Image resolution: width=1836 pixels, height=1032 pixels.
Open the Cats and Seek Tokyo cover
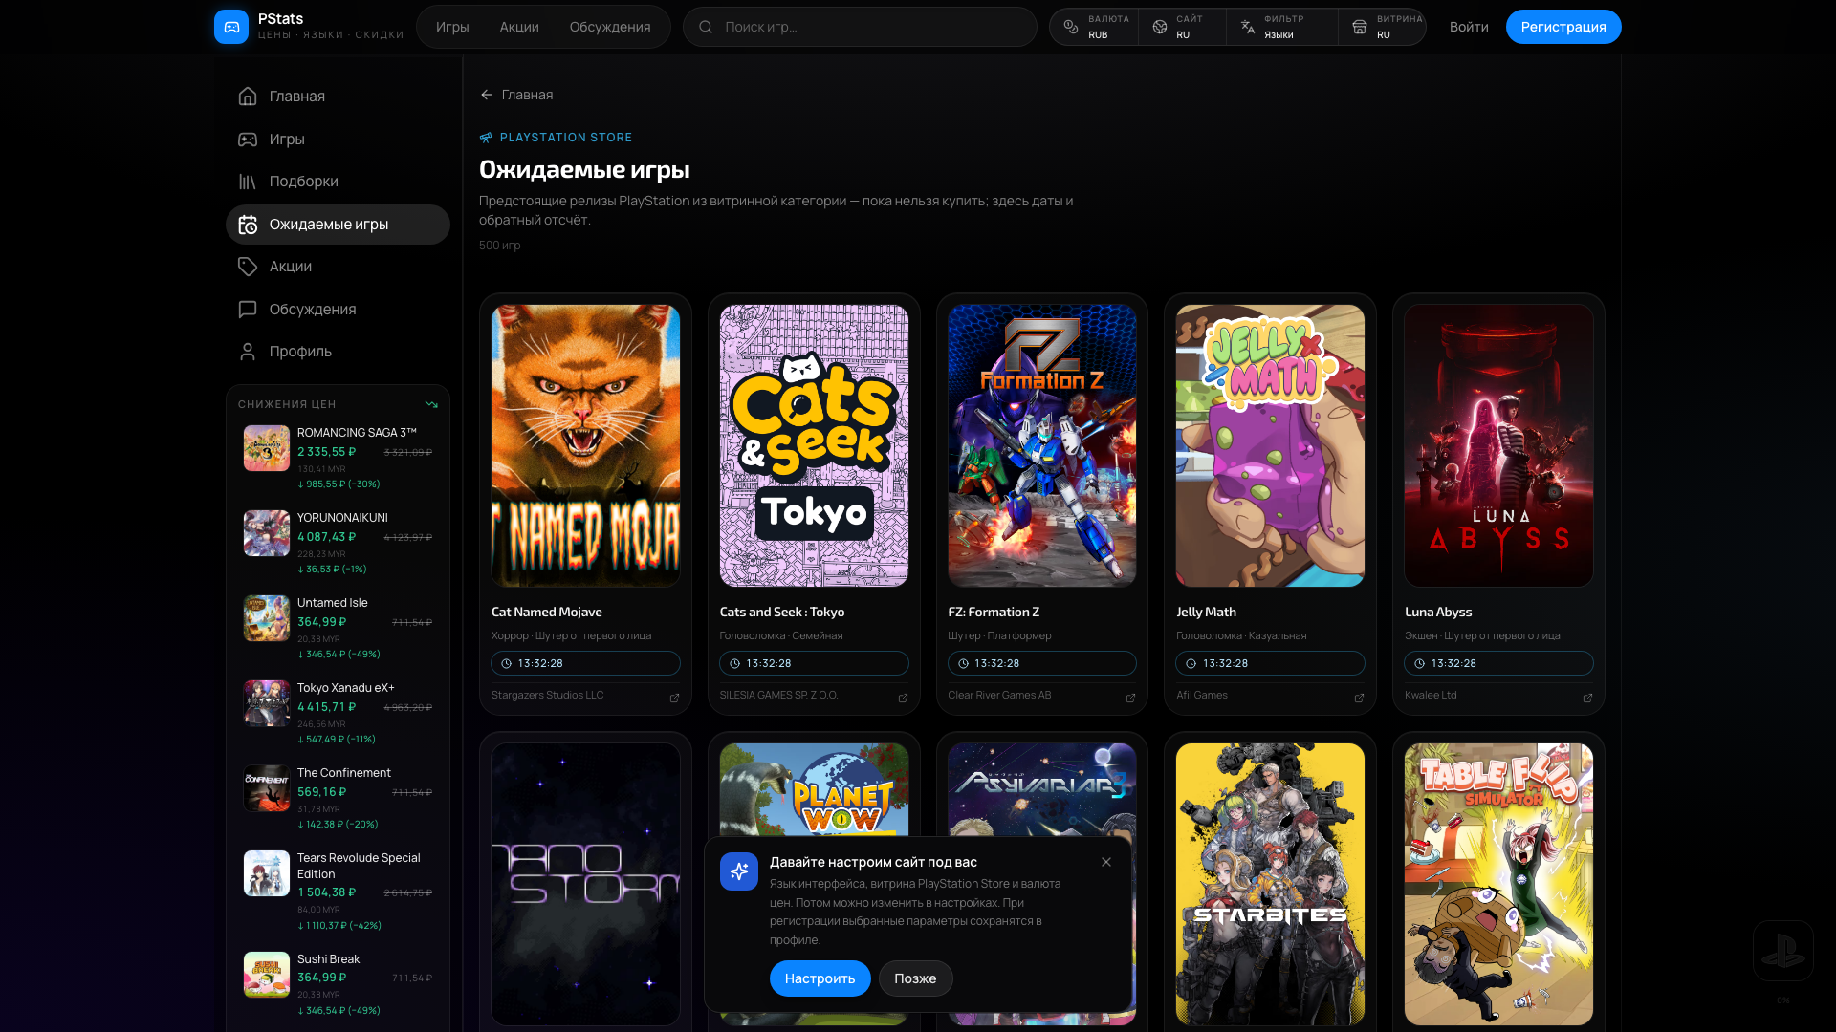pos(814,445)
